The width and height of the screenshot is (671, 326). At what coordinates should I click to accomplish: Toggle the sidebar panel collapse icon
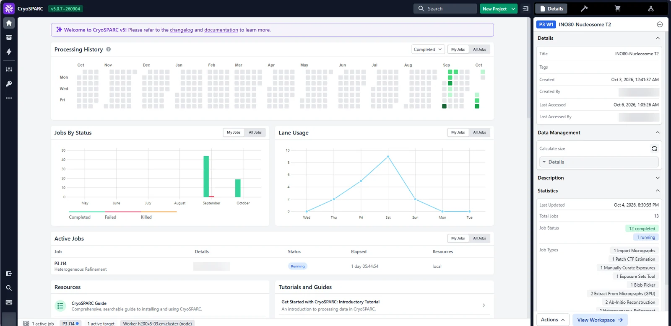coord(525,8)
